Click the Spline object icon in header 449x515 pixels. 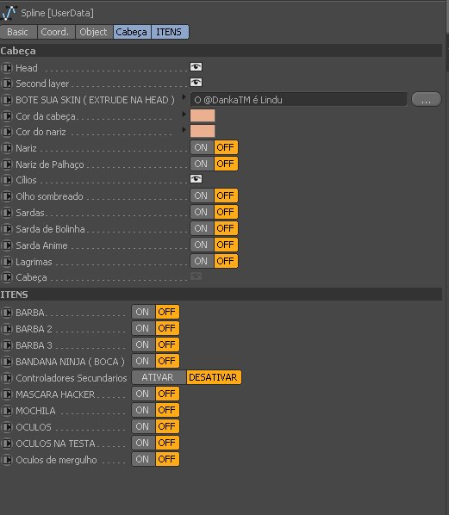coord(9,13)
